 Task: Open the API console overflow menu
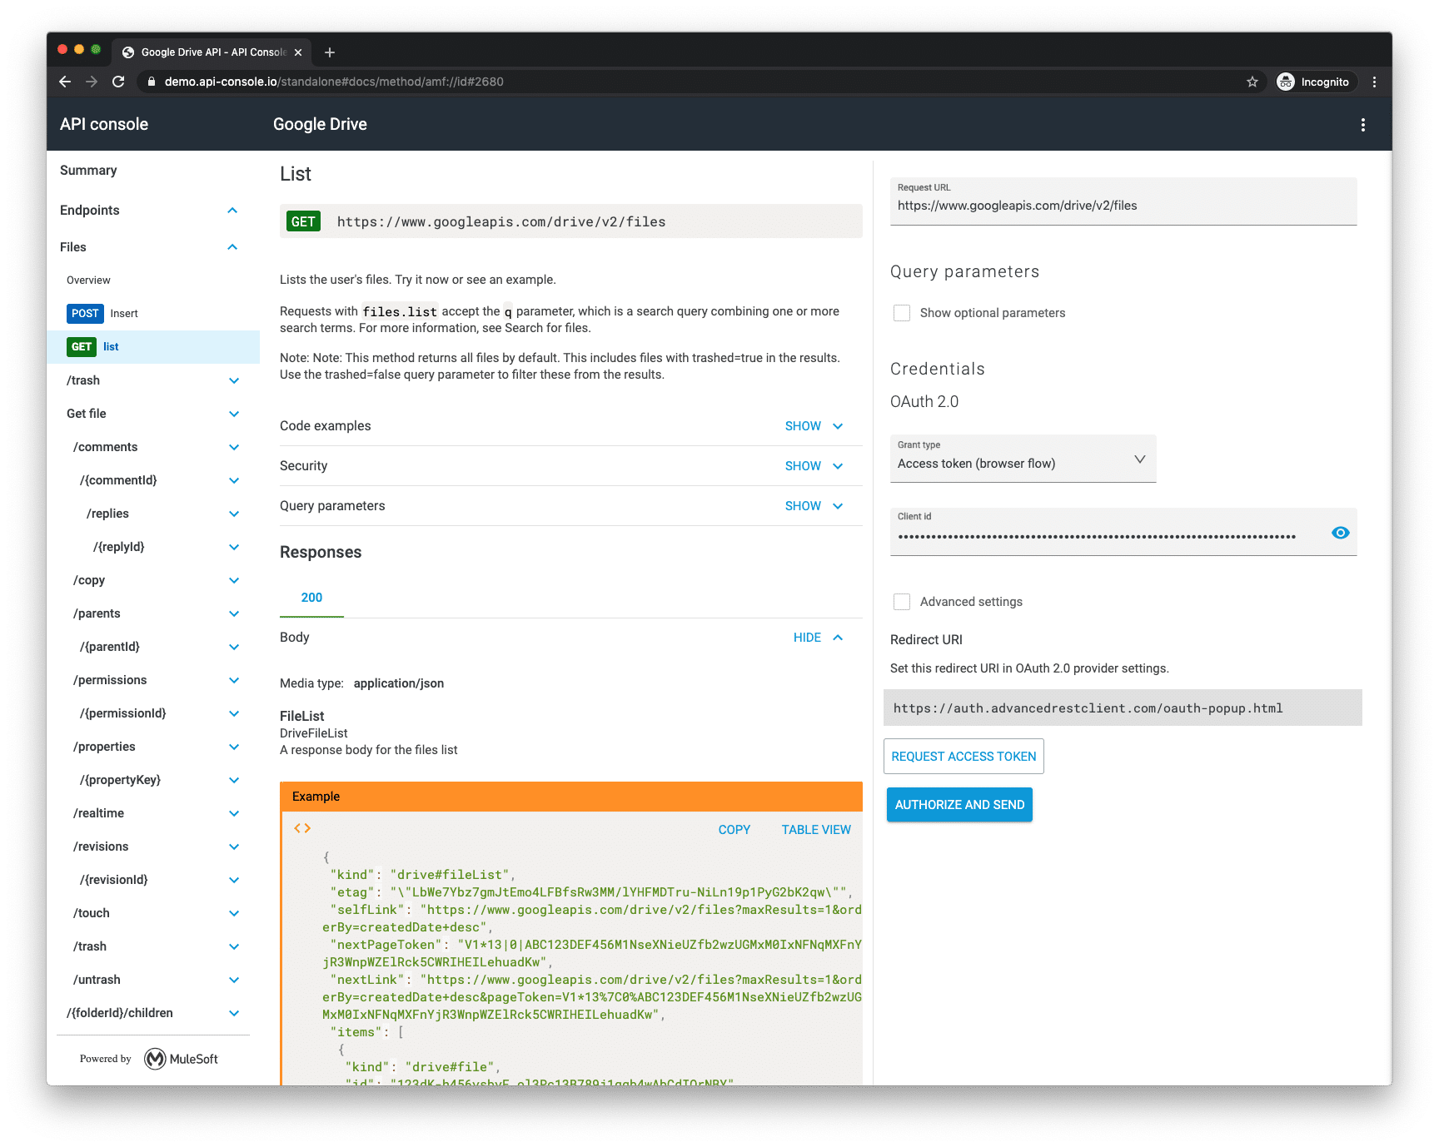(1363, 124)
